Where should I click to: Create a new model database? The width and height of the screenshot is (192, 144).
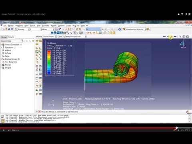[2, 29]
